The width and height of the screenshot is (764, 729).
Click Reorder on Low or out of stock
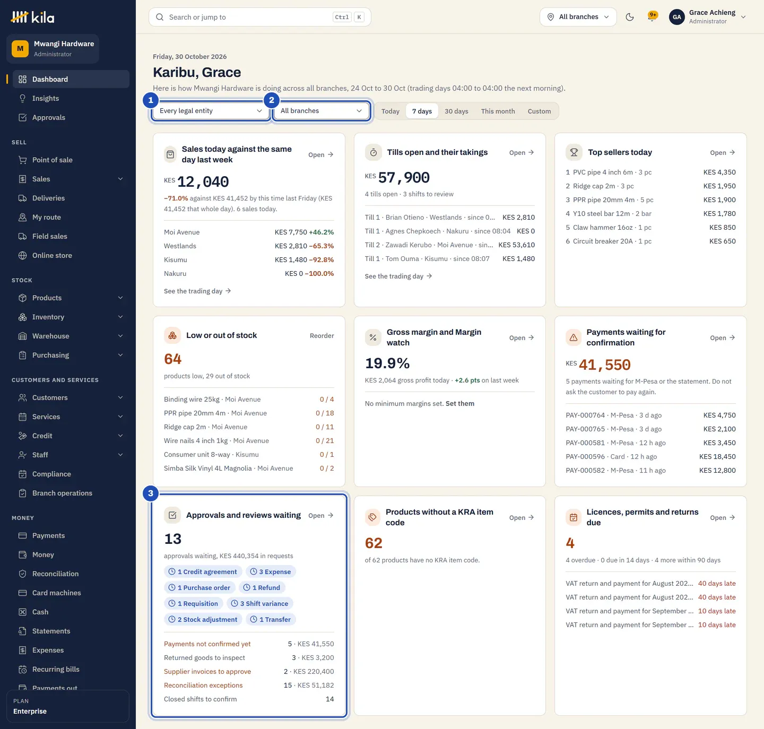322,336
